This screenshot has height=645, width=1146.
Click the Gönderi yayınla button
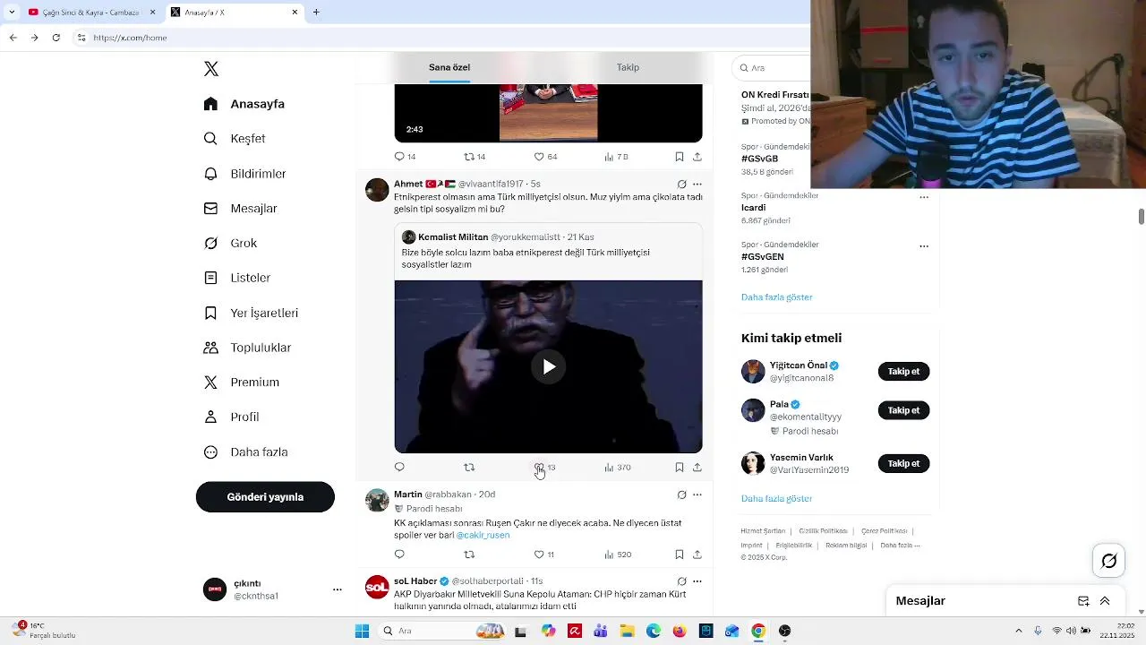pos(265,497)
